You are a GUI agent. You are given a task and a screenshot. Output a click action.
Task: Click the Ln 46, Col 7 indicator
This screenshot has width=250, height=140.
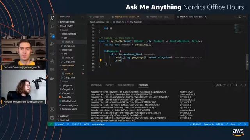tap(195, 124)
